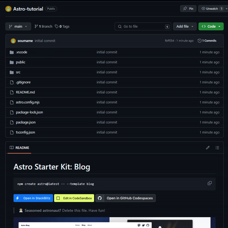Image resolution: width=228 pixels, height=228 pixels.
Task: Open the src folder
Action: pyautogui.click(x=18, y=72)
